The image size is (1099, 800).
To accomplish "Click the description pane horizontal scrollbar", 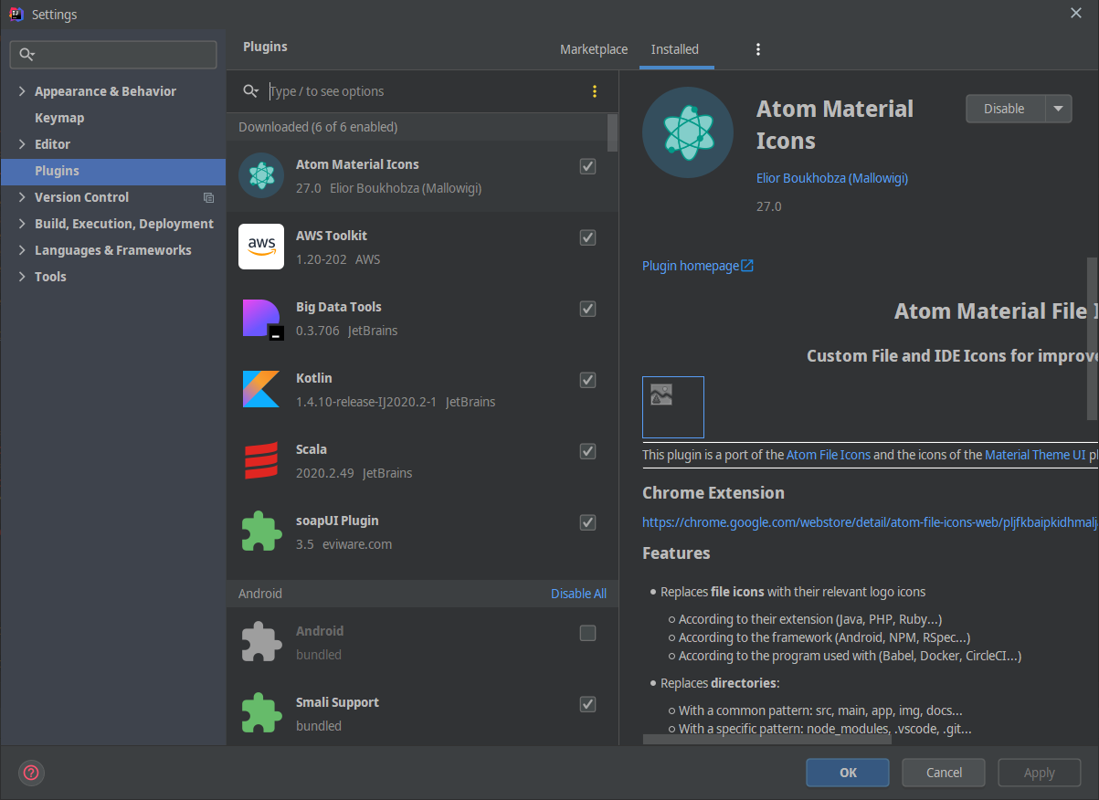I will (x=766, y=739).
